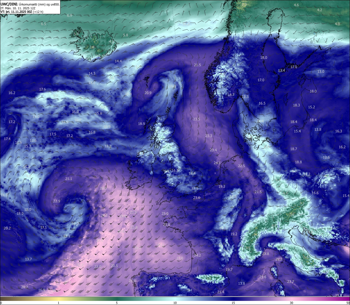Click the 30 tick on the color scale

click(x=291, y=303)
